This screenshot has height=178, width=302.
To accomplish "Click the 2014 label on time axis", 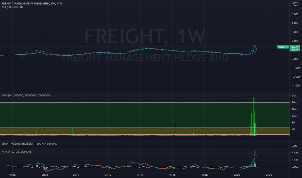I will coord(140,175).
